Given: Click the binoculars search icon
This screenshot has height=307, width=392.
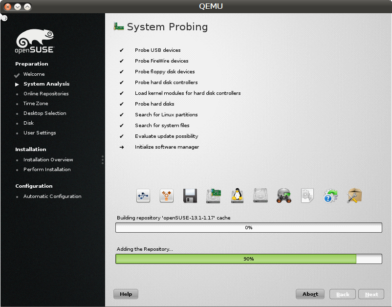Looking at the screenshot, I should coord(284,196).
